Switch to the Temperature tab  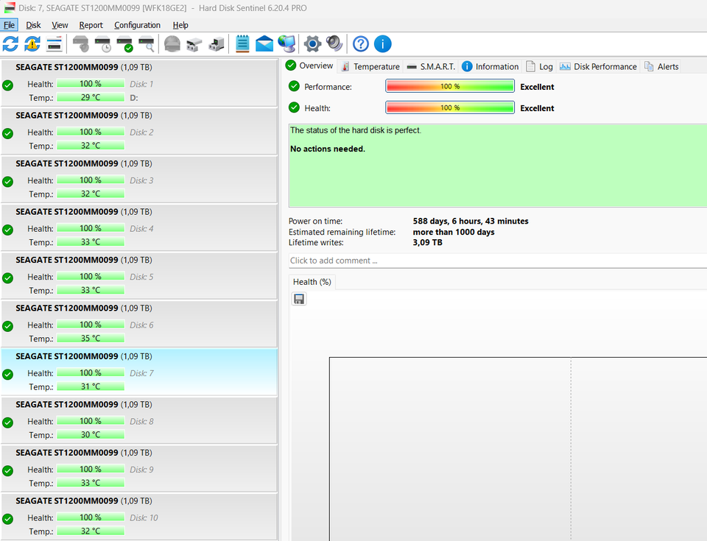(370, 67)
